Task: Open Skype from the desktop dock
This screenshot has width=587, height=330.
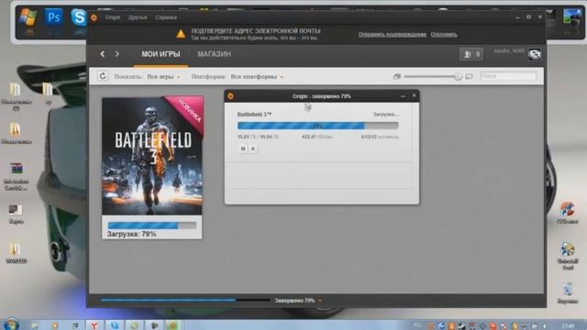Action: point(78,17)
